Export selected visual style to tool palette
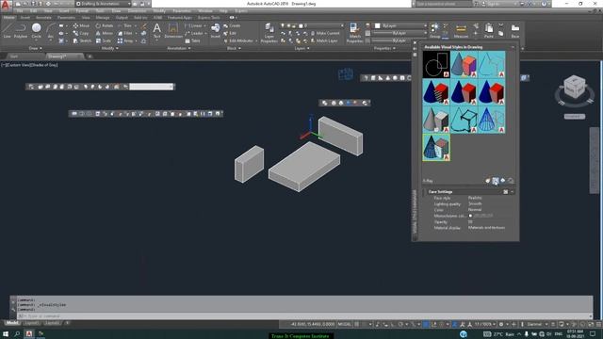The width and height of the screenshot is (603, 339). click(x=503, y=180)
